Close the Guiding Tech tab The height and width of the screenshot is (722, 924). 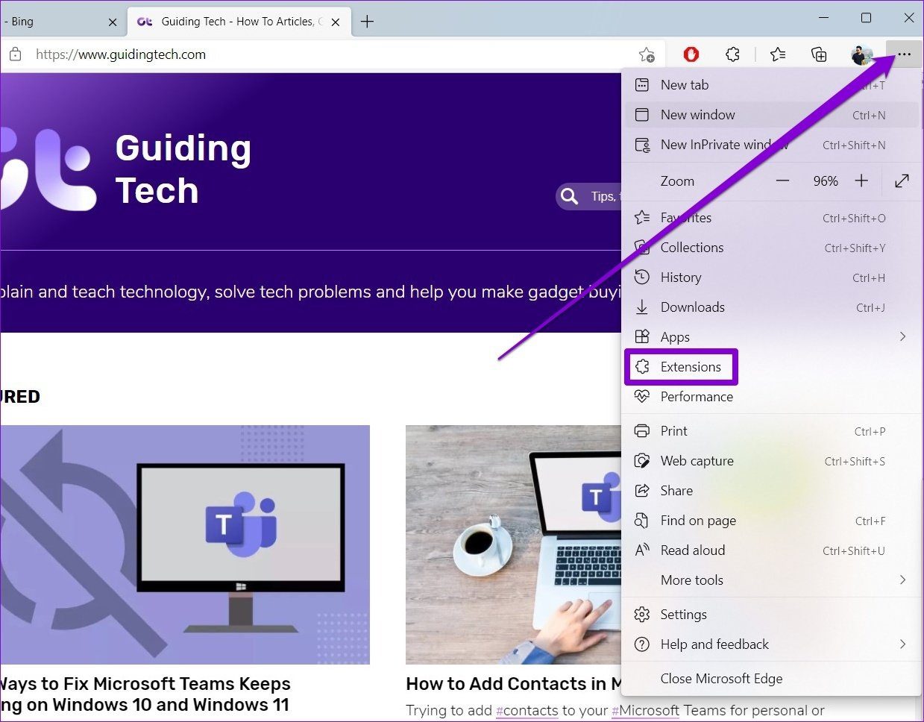336,22
